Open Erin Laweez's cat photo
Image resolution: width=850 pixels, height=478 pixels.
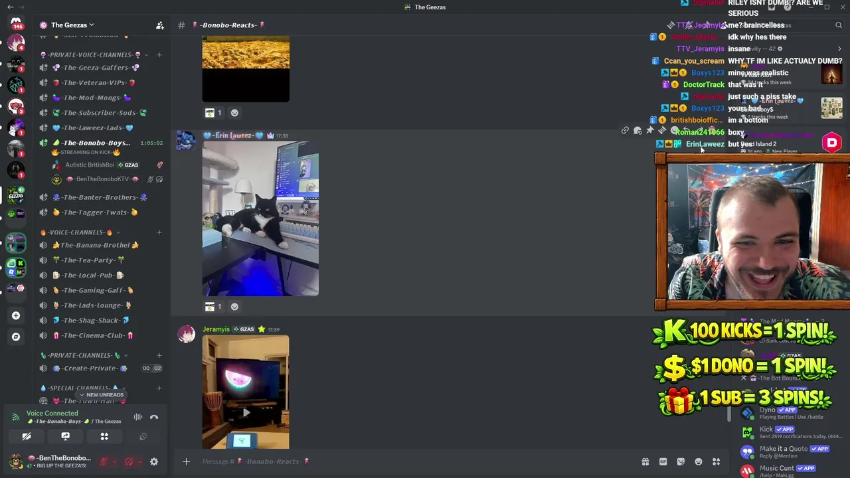pyautogui.click(x=260, y=218)
